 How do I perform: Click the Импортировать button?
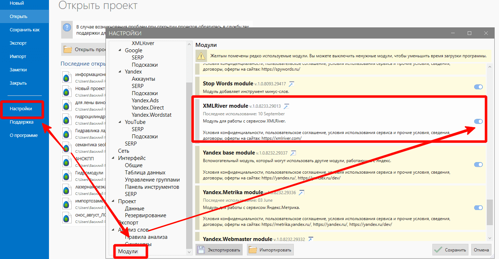pyautogui.click(x=270, y=250)
